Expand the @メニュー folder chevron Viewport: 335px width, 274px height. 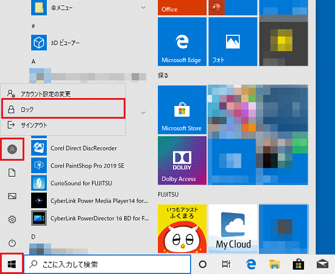pos(143,8)
